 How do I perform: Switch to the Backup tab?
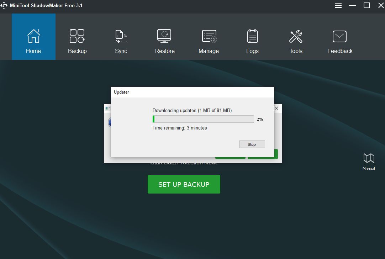(77, 37)
